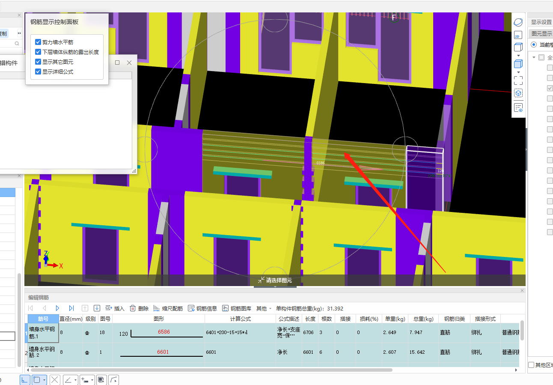Select the wireframe cube view icon
553x385 pixels.
pyautogui.click(x=518, y=47)
